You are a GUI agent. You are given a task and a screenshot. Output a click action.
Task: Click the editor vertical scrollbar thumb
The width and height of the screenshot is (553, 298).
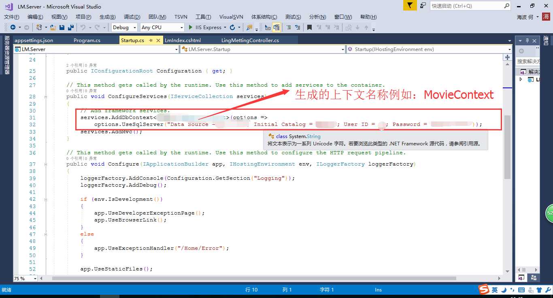point(507,148)
